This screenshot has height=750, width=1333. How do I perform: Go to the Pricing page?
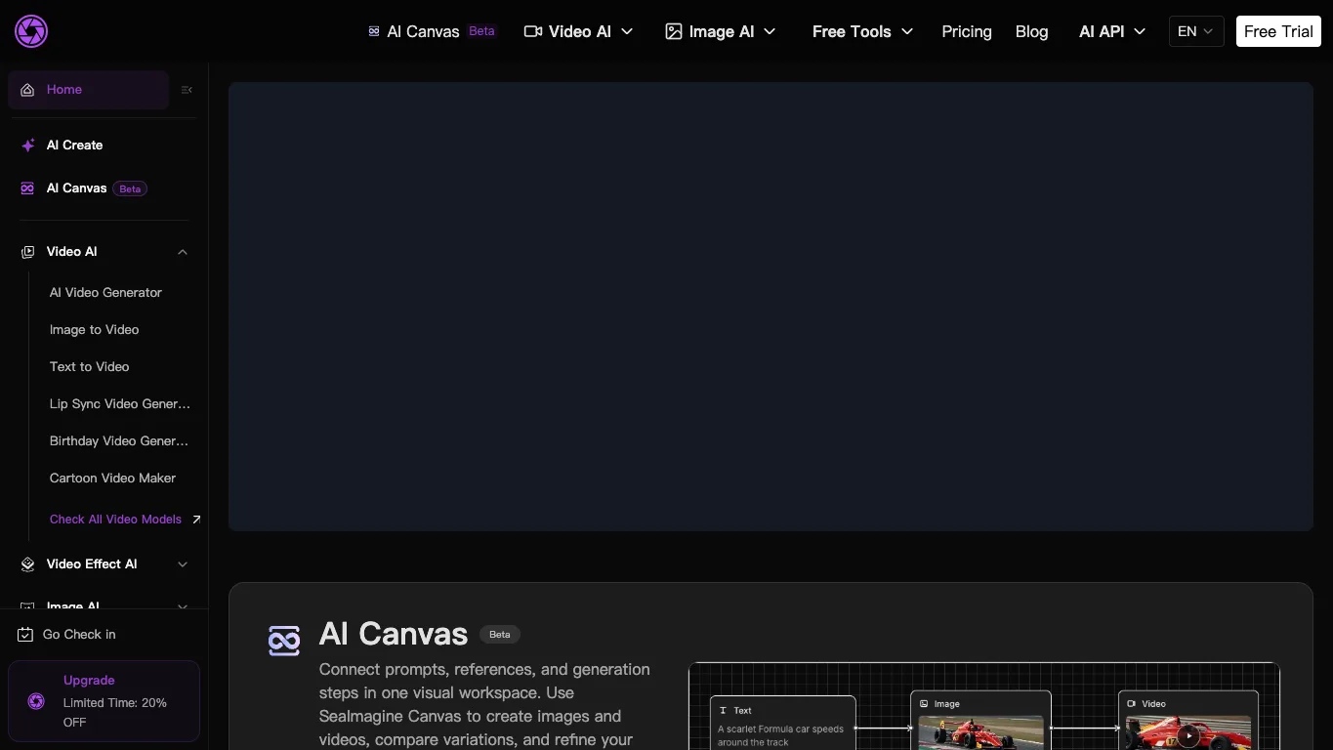coord(967,31)
